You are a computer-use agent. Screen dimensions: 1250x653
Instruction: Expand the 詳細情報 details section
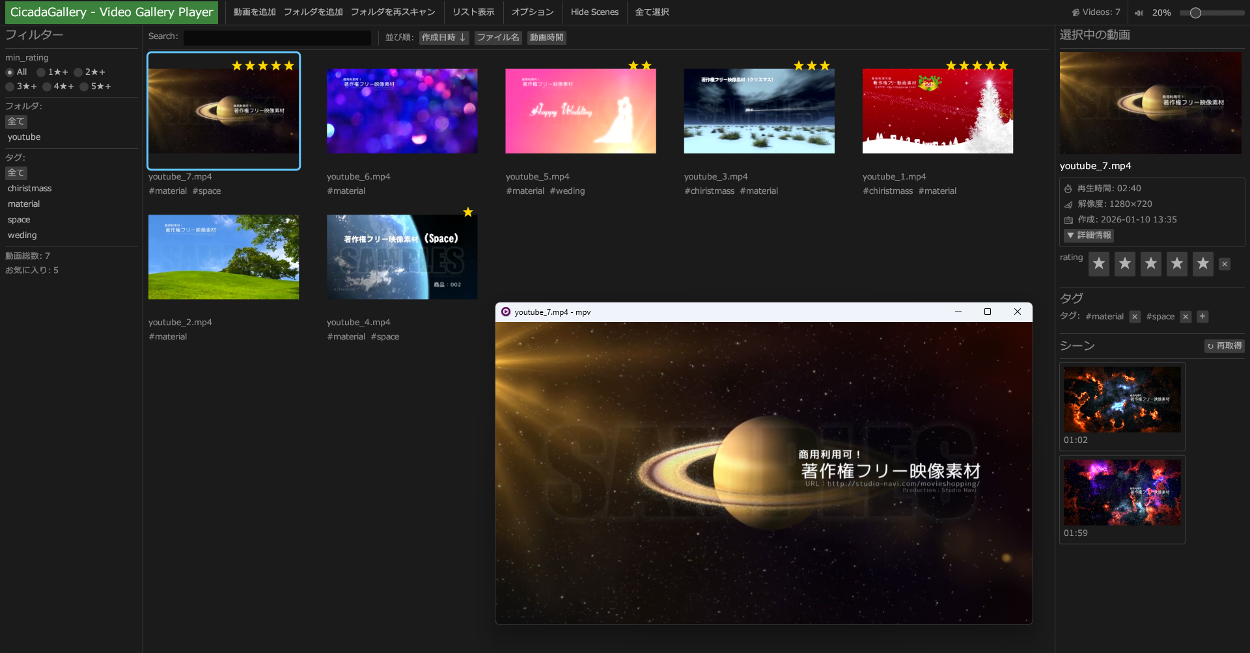coord(1089,235)
